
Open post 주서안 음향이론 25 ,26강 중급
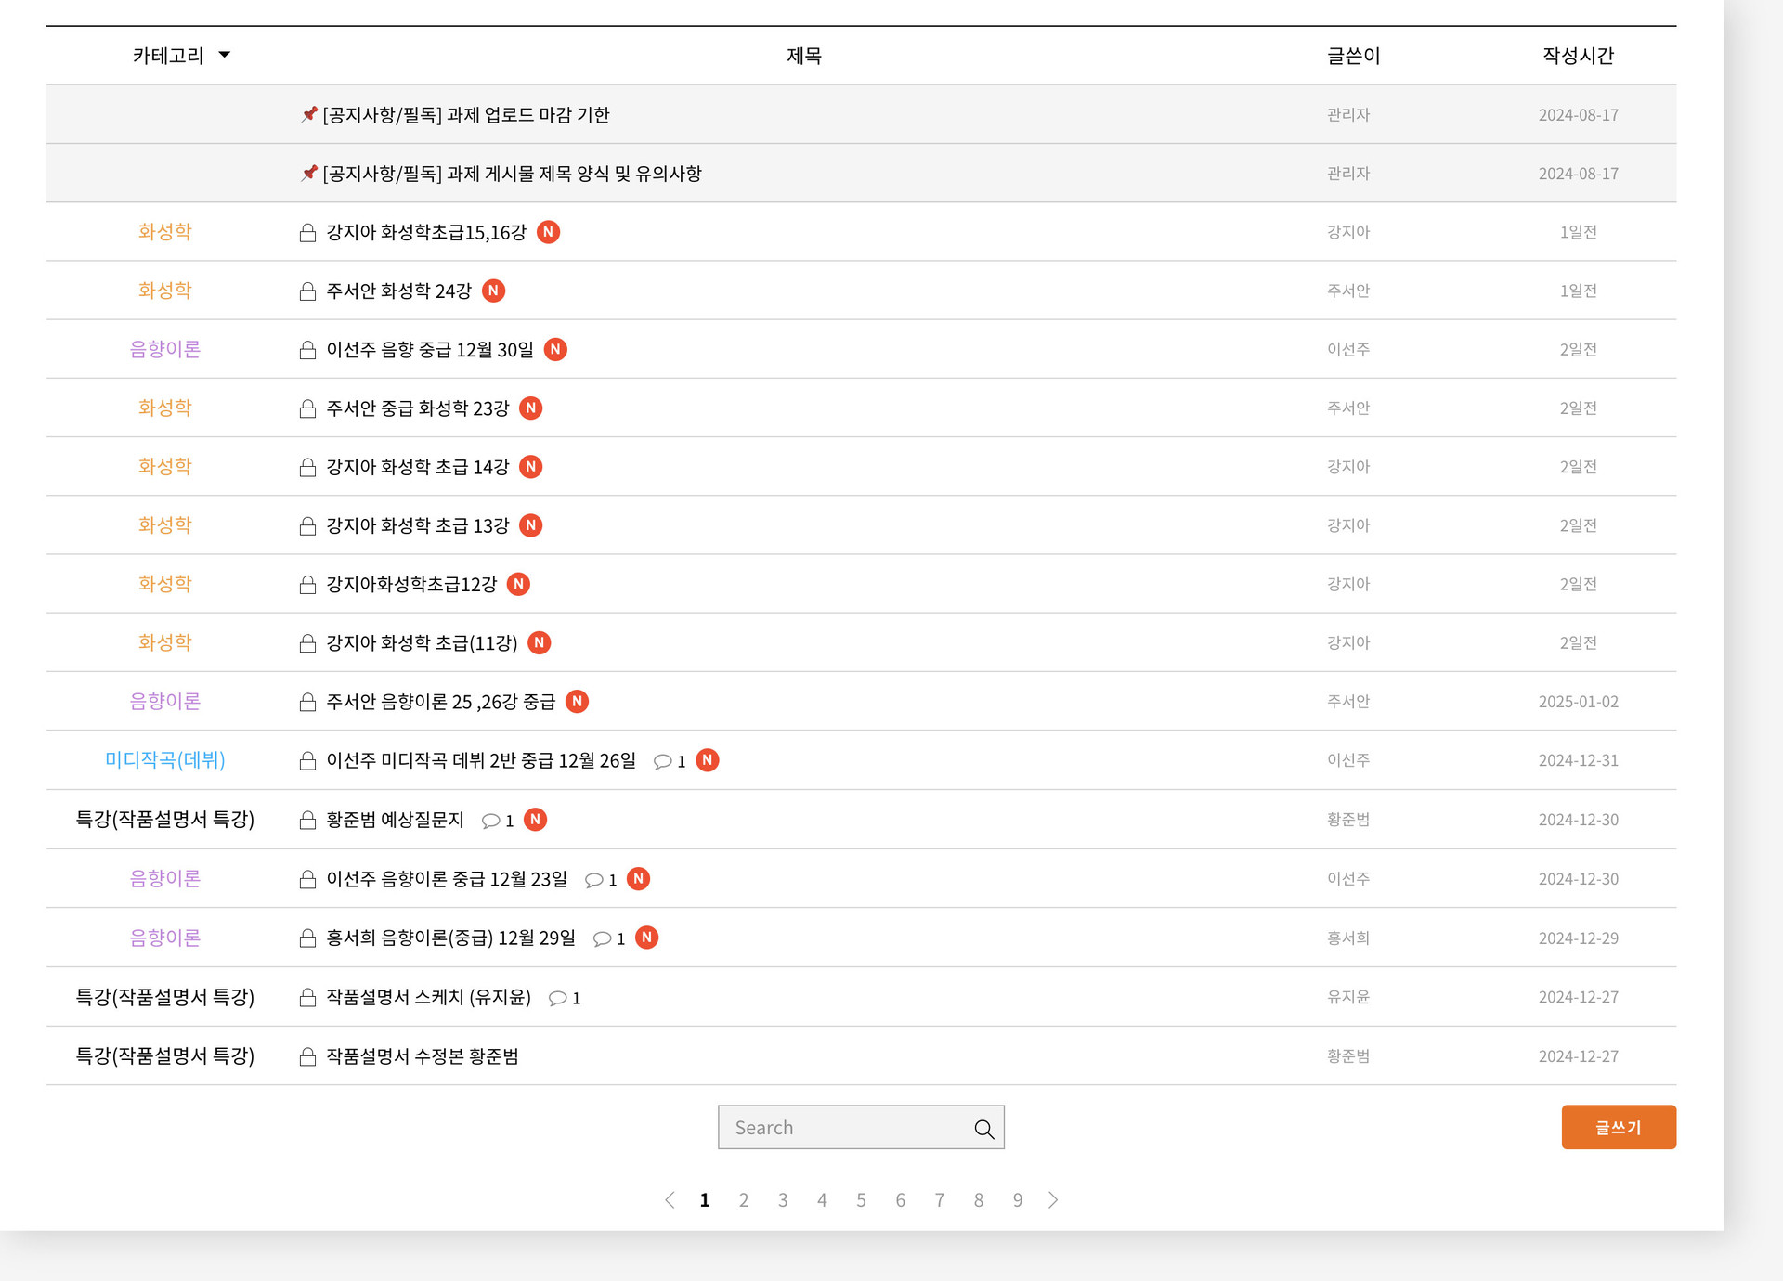click(x=440, y=702)
